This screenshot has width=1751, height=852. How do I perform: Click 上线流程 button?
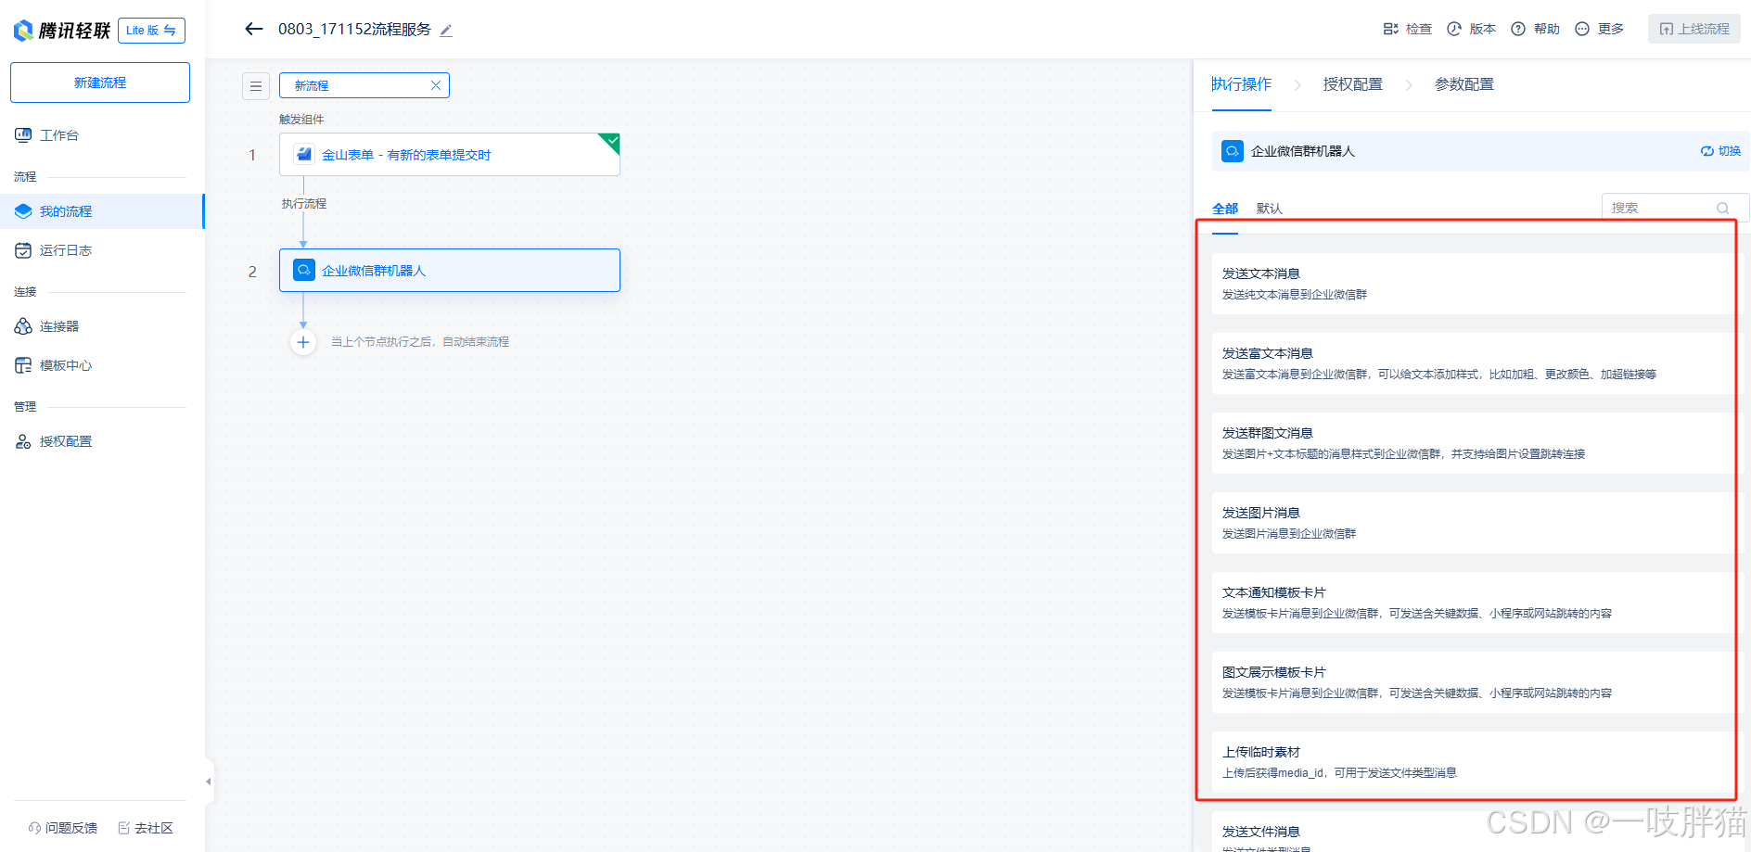1693,29
